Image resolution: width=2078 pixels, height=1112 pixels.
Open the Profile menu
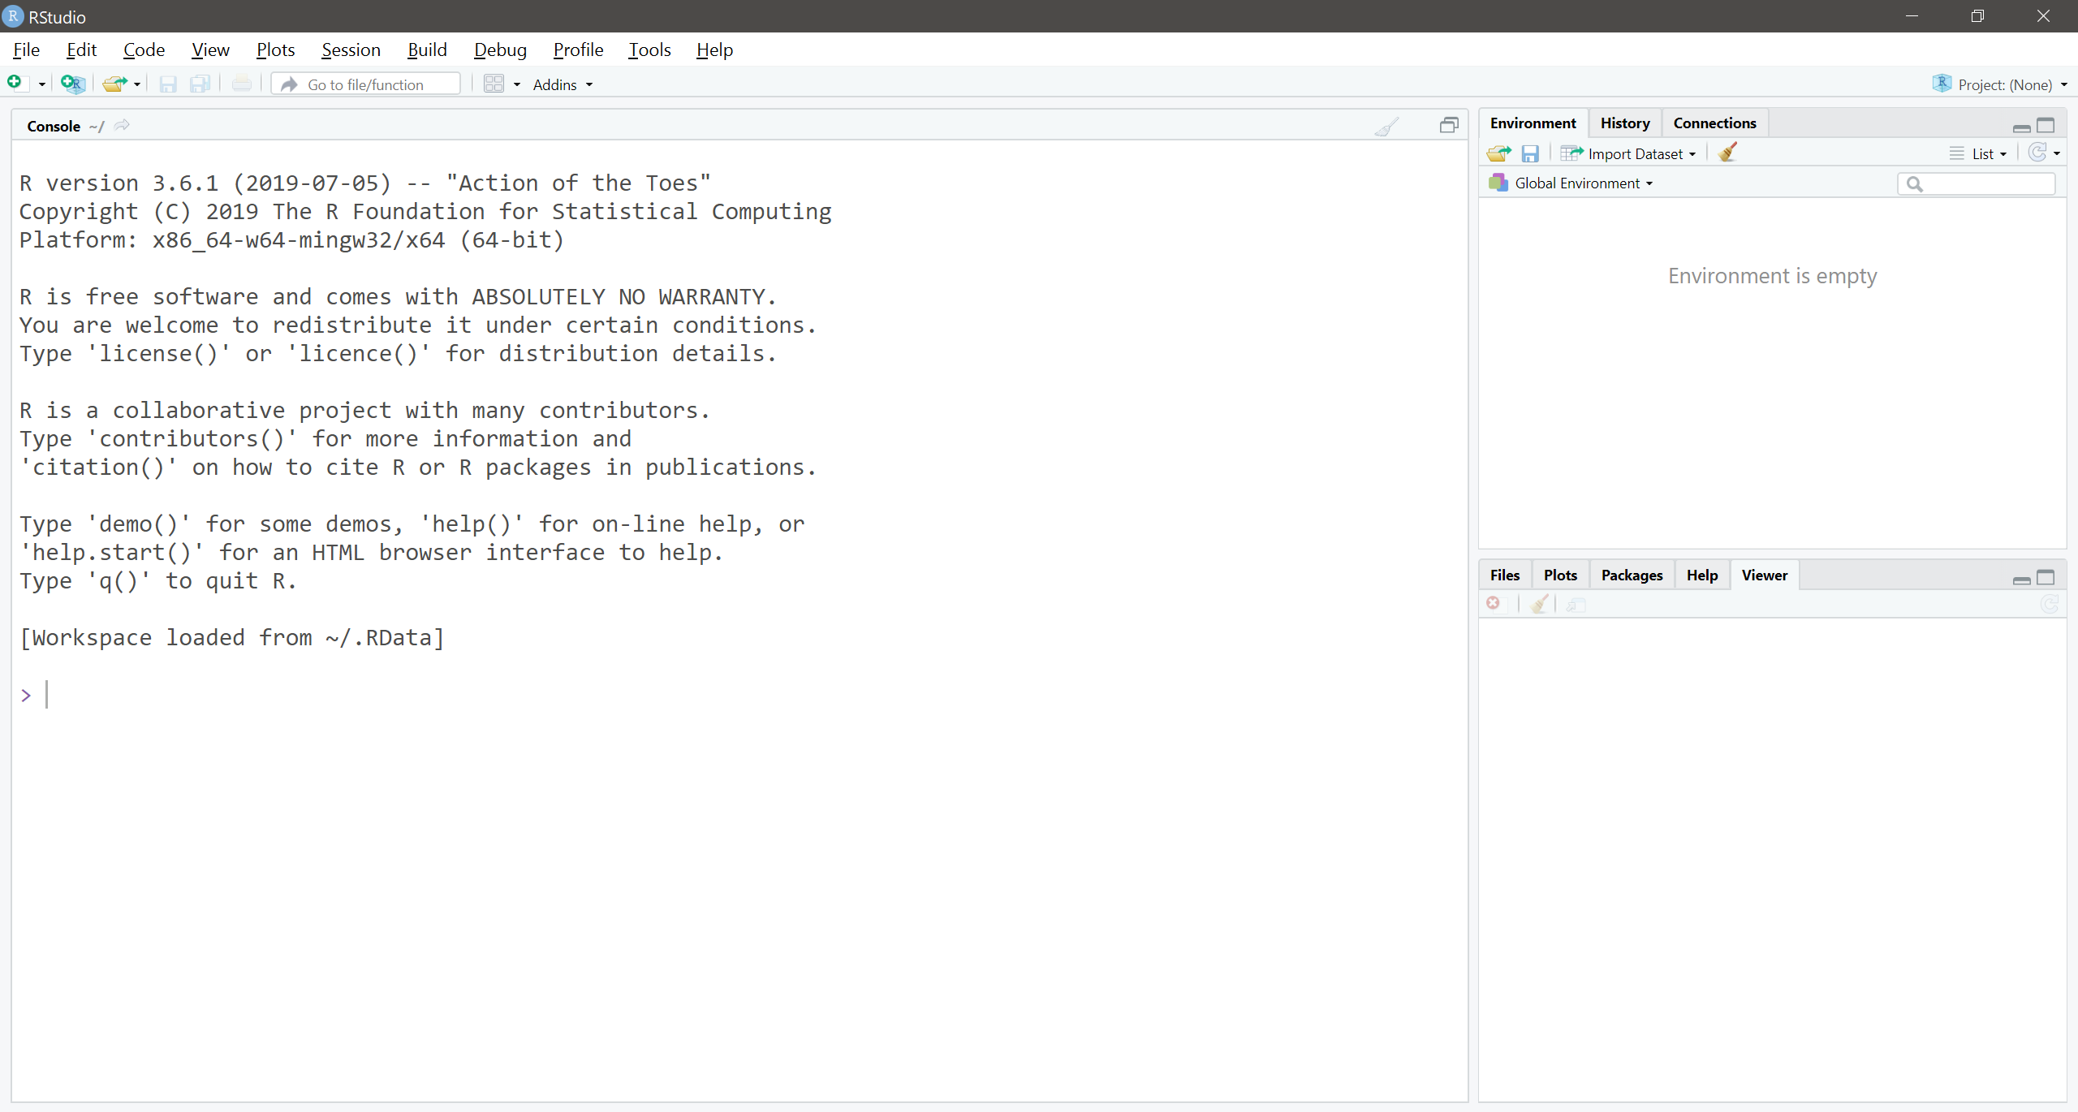tap(578, 50)
